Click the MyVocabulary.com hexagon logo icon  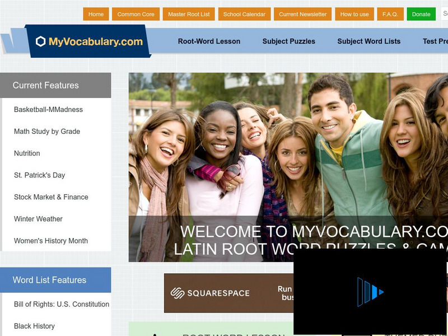(x=40, y=41)
